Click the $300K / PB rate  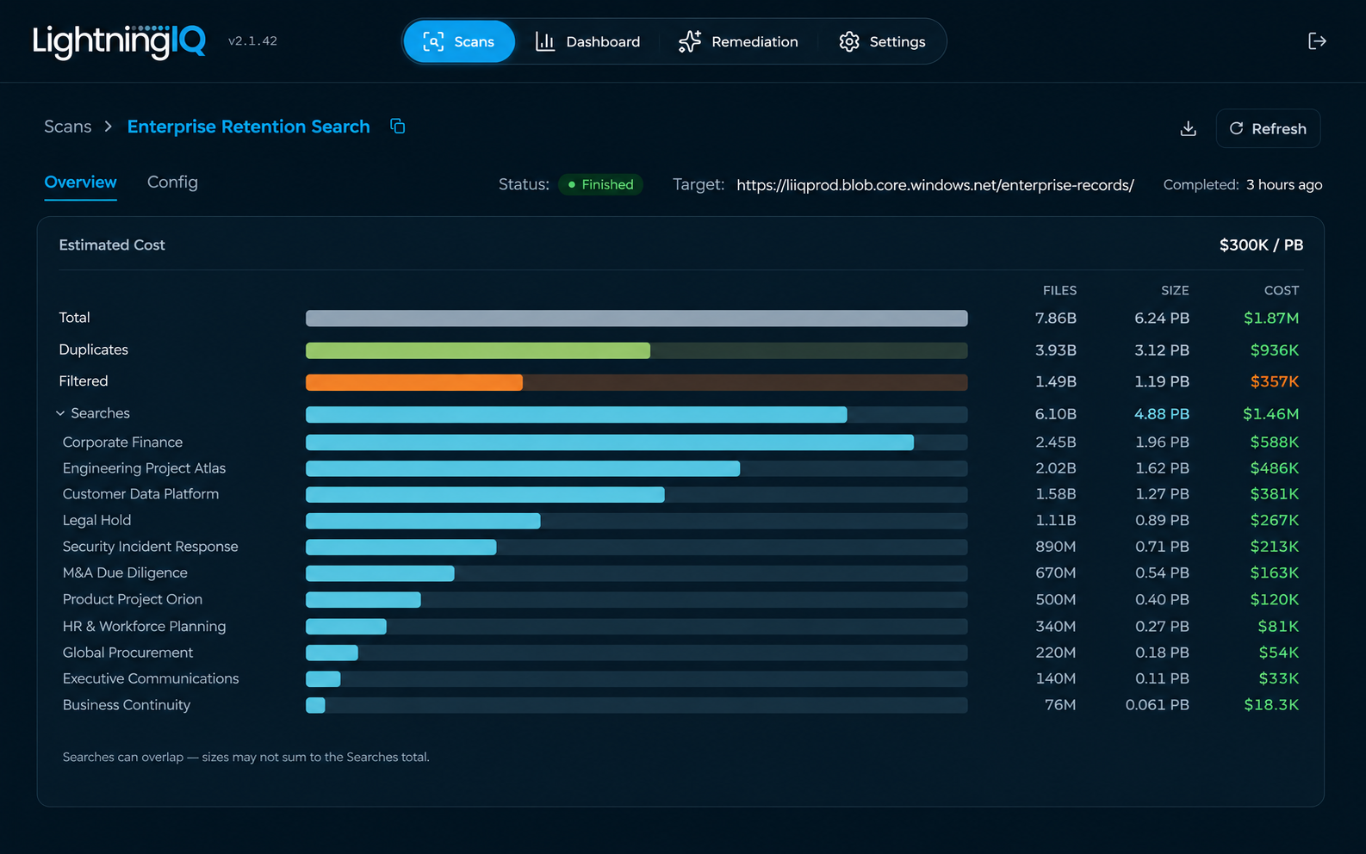(1261, 245)
